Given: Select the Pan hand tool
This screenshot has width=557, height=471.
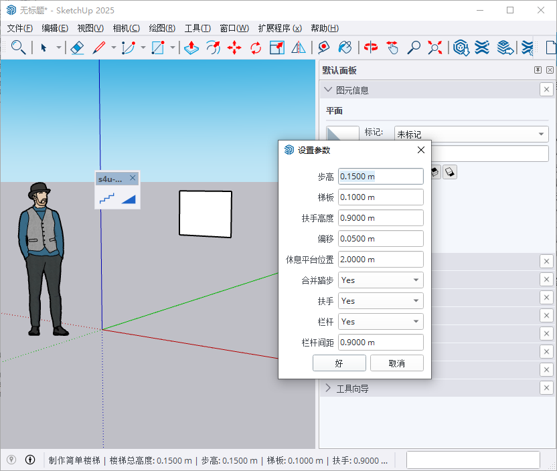Looking at the screenshot, I should pos(392,48).
